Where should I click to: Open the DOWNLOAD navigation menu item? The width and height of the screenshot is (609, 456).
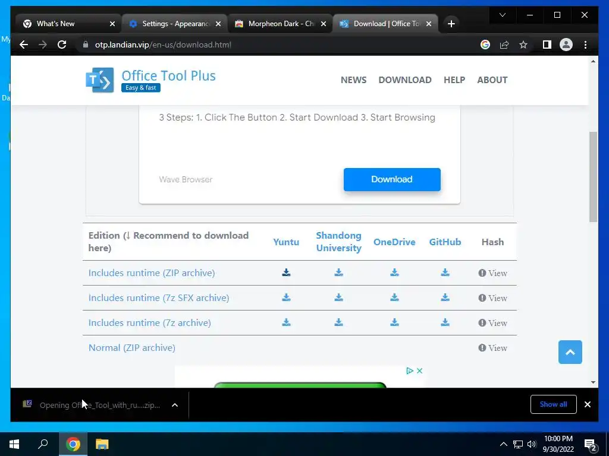(x=405, y=80)
